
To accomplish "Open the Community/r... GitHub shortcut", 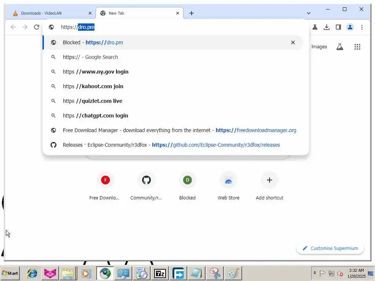I will click(x=146, y=186).
